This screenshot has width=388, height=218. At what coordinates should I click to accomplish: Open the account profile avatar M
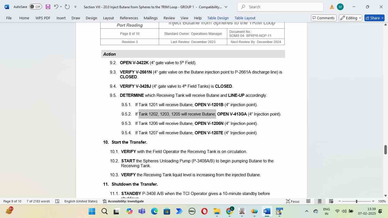pyautogui.click(x=340, y=7)
